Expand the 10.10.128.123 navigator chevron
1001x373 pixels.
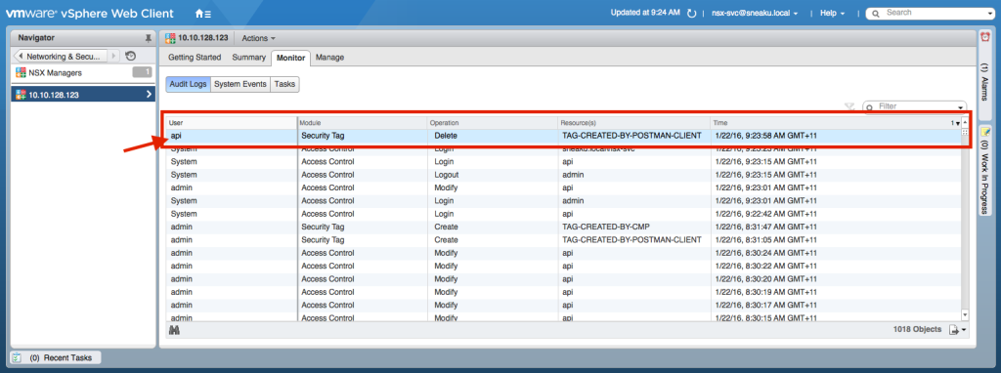click(x=149, y=95)
